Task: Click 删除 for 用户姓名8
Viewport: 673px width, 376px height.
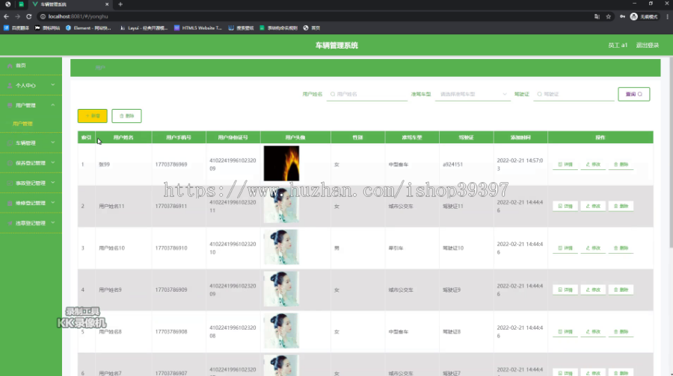Action: [621, 332]
